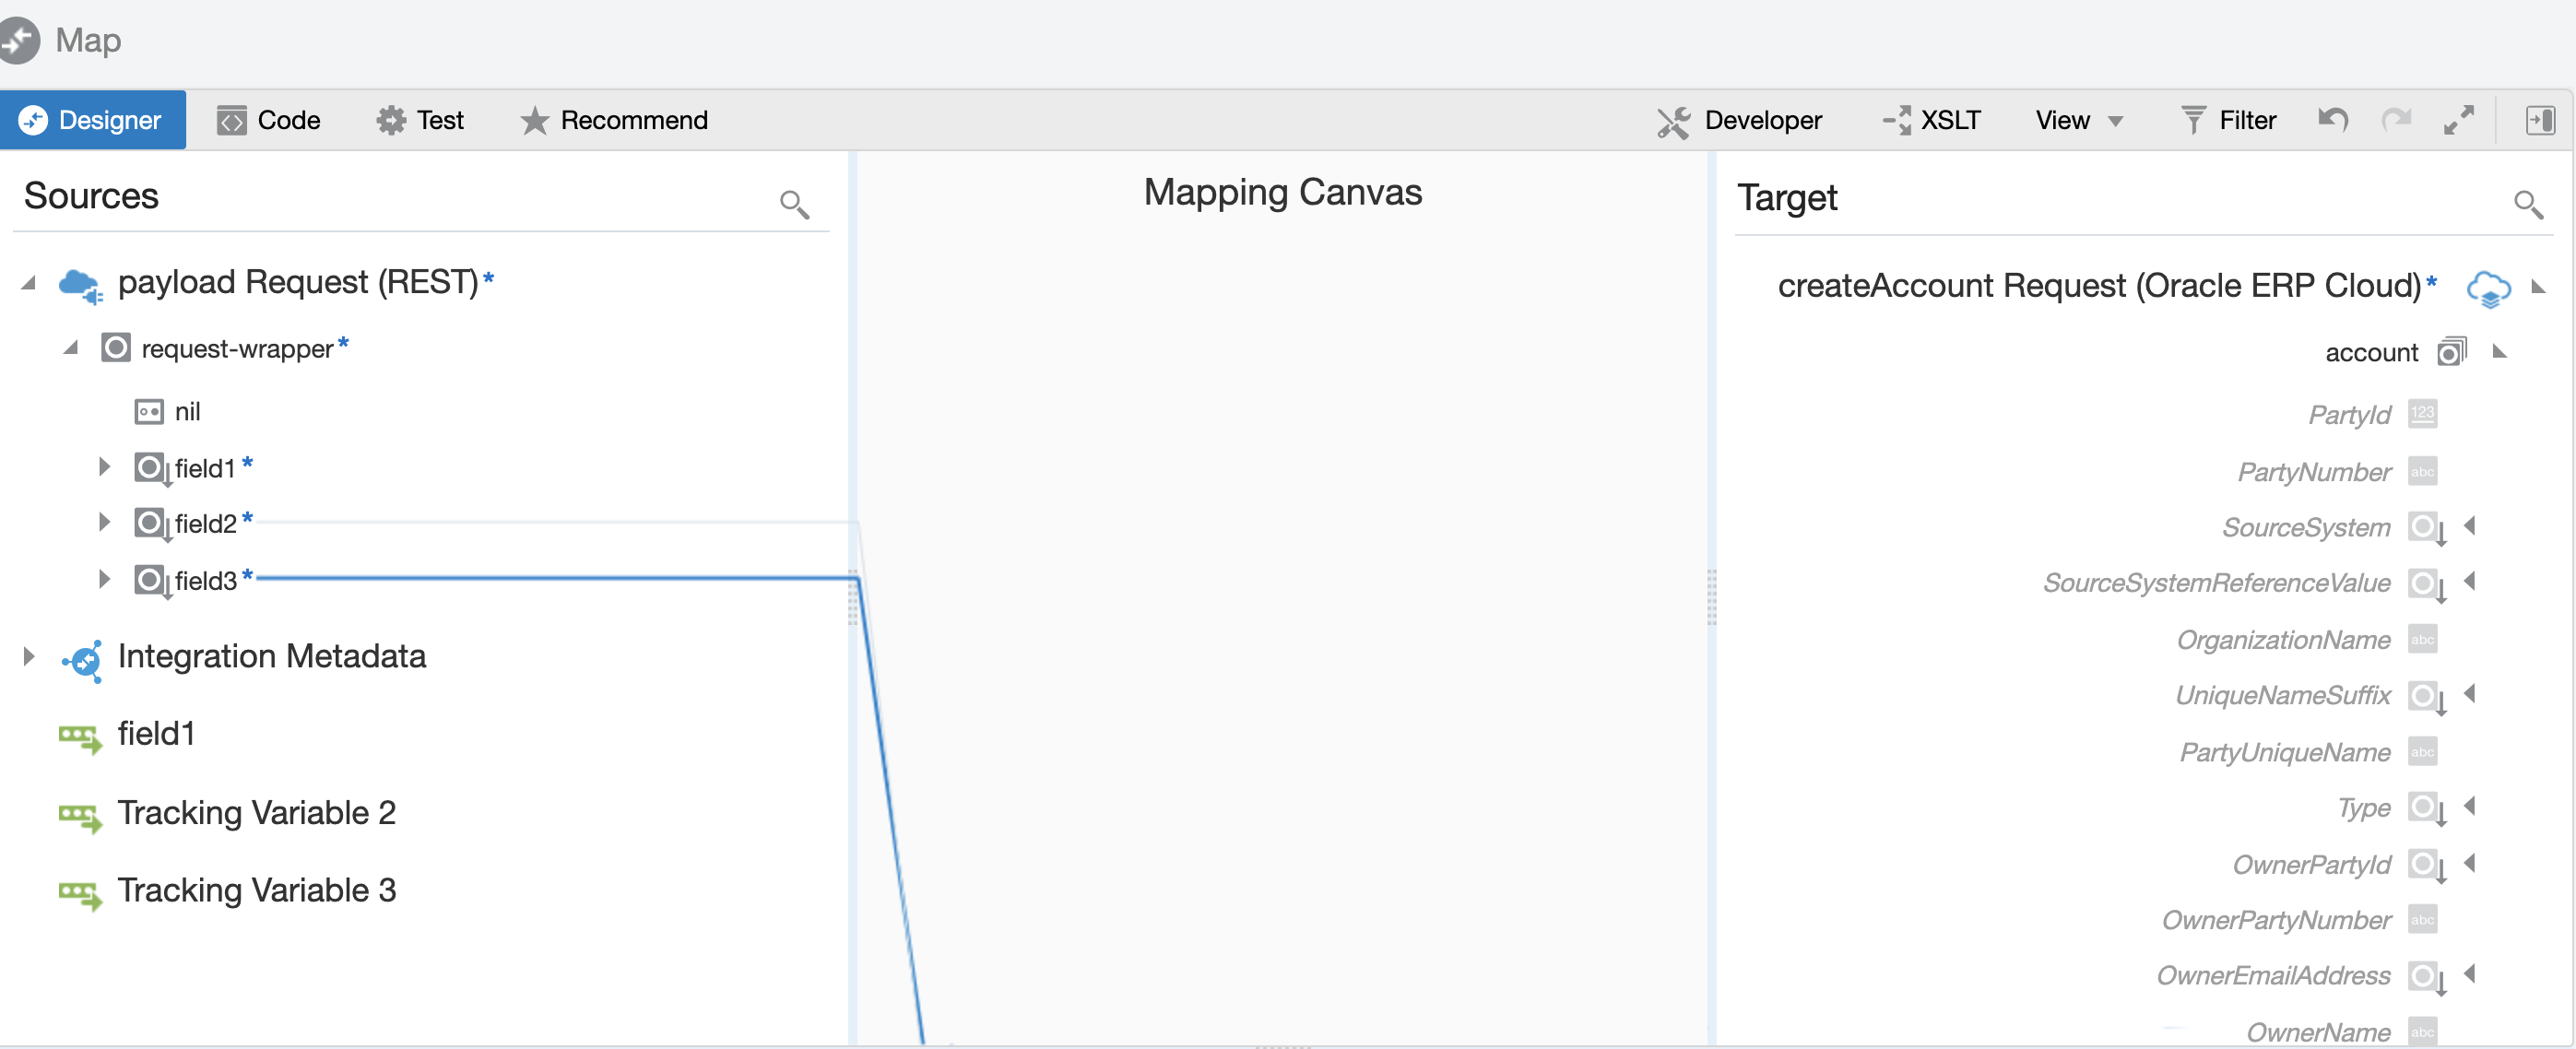Open the View dropdown menu

(x=2078, y=120)
